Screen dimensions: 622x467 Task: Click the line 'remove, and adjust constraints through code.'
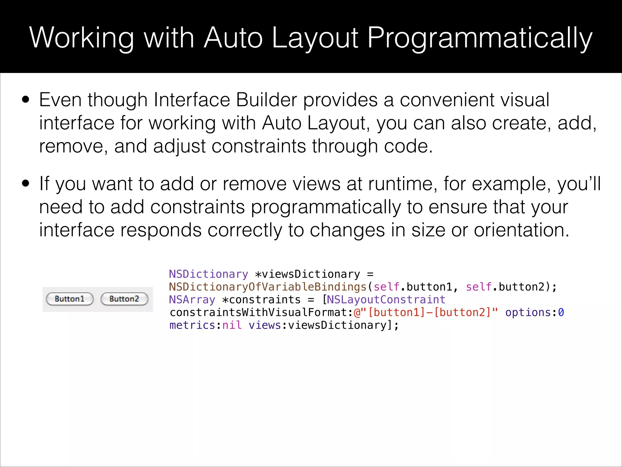(x=236, y=146)
